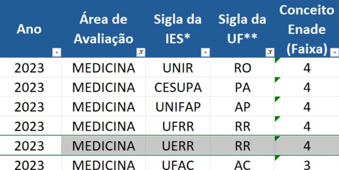Select the MEDICINA cell in the CESUPA row
Image resolution: width=339 pixels, height=170 pixels.
pos(104,87)
